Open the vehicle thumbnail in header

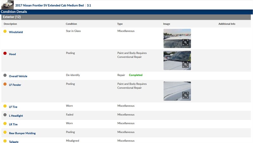coord(7,5)
